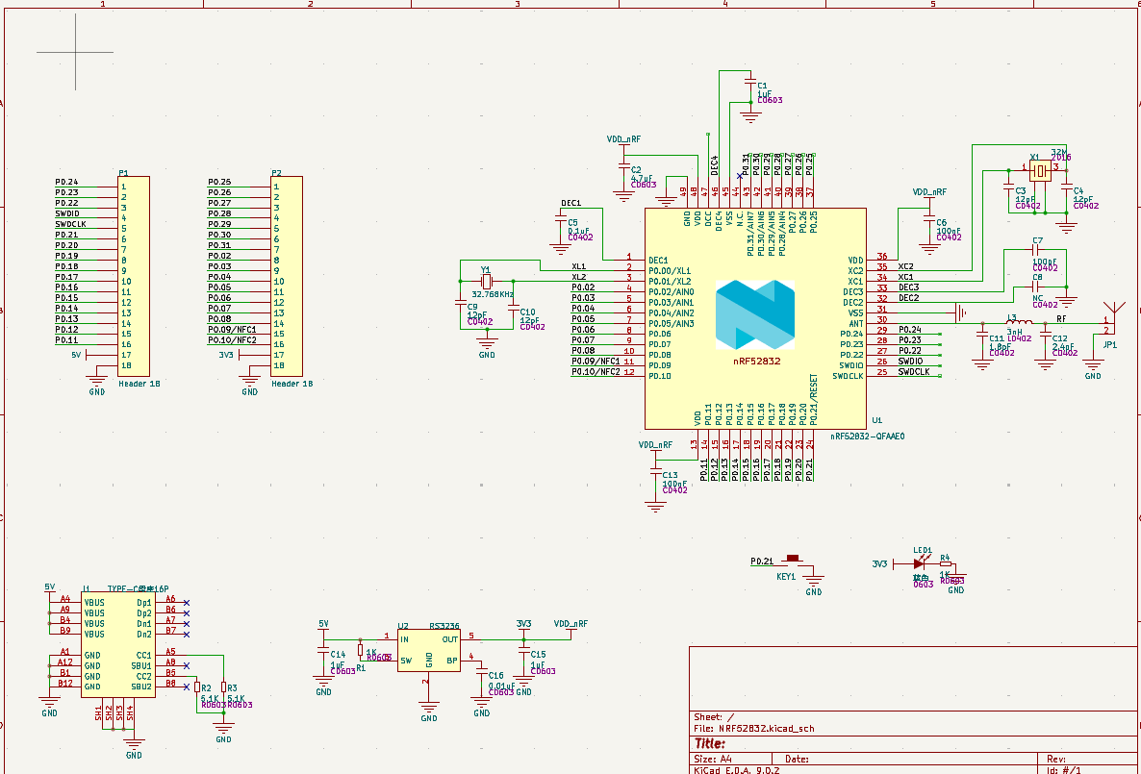This screenshot has height=774, width=1141.
Task: Select the C6 100nF capacitor symbol
Action: coord(929,219)
